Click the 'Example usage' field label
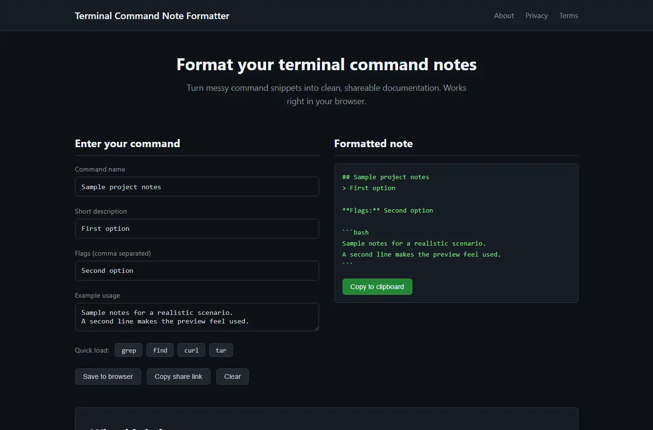 tap(98, 295)
